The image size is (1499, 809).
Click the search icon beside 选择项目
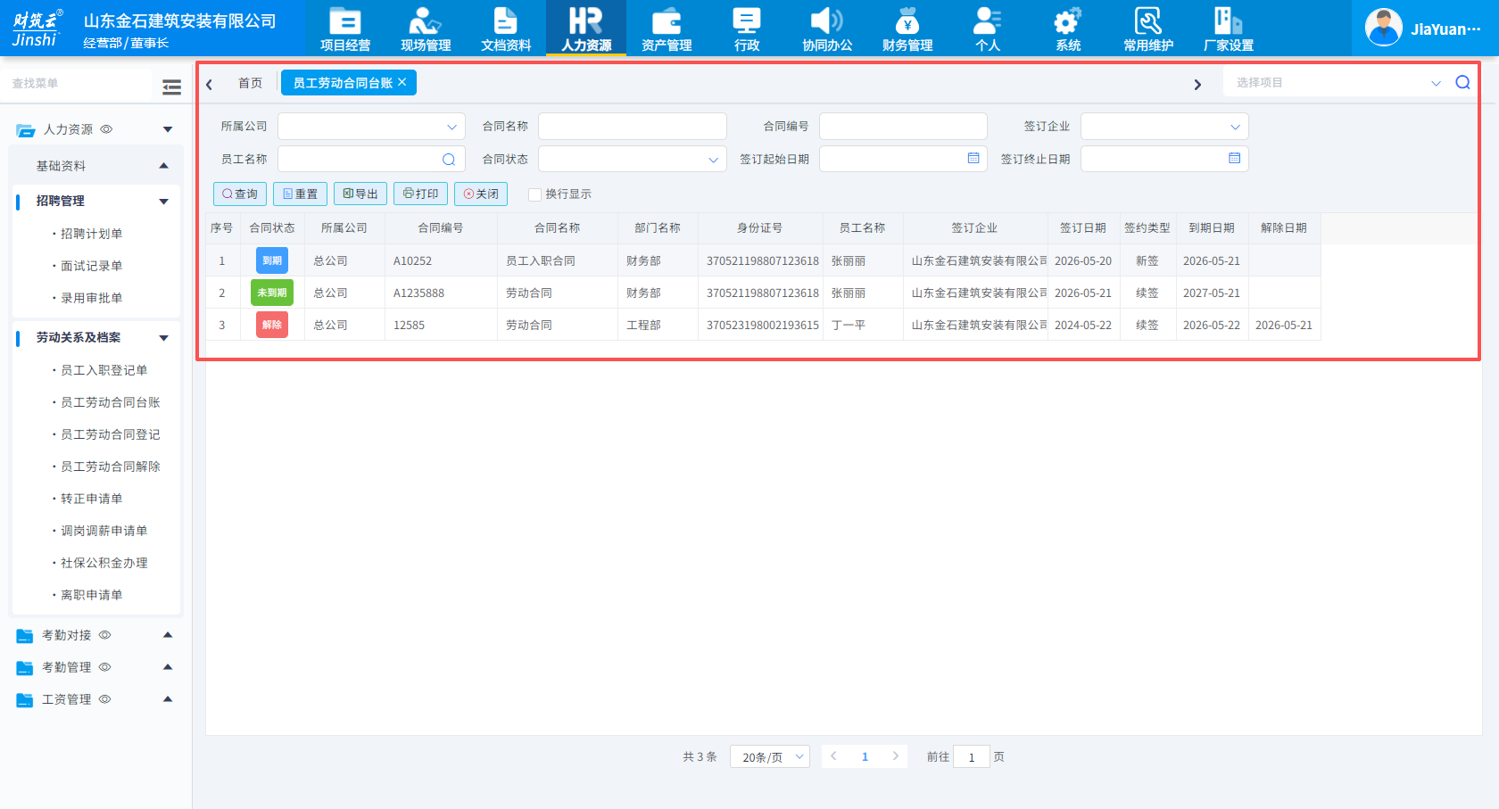pyautogui.click(x=1462, y=82)
